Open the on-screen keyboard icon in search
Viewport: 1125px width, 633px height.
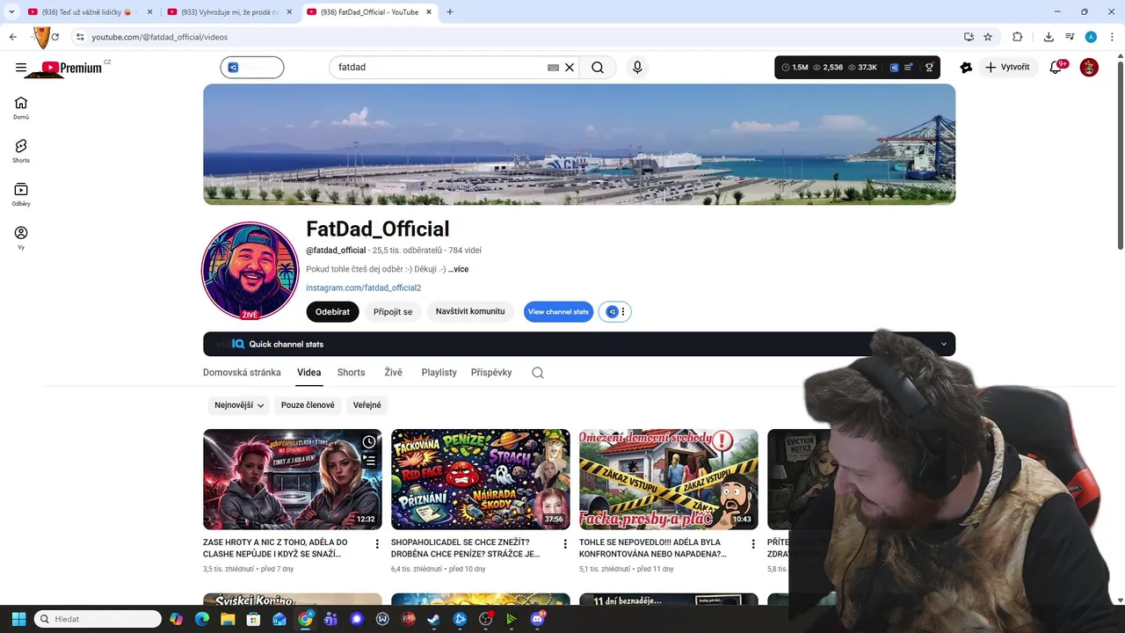coord(553,68)
